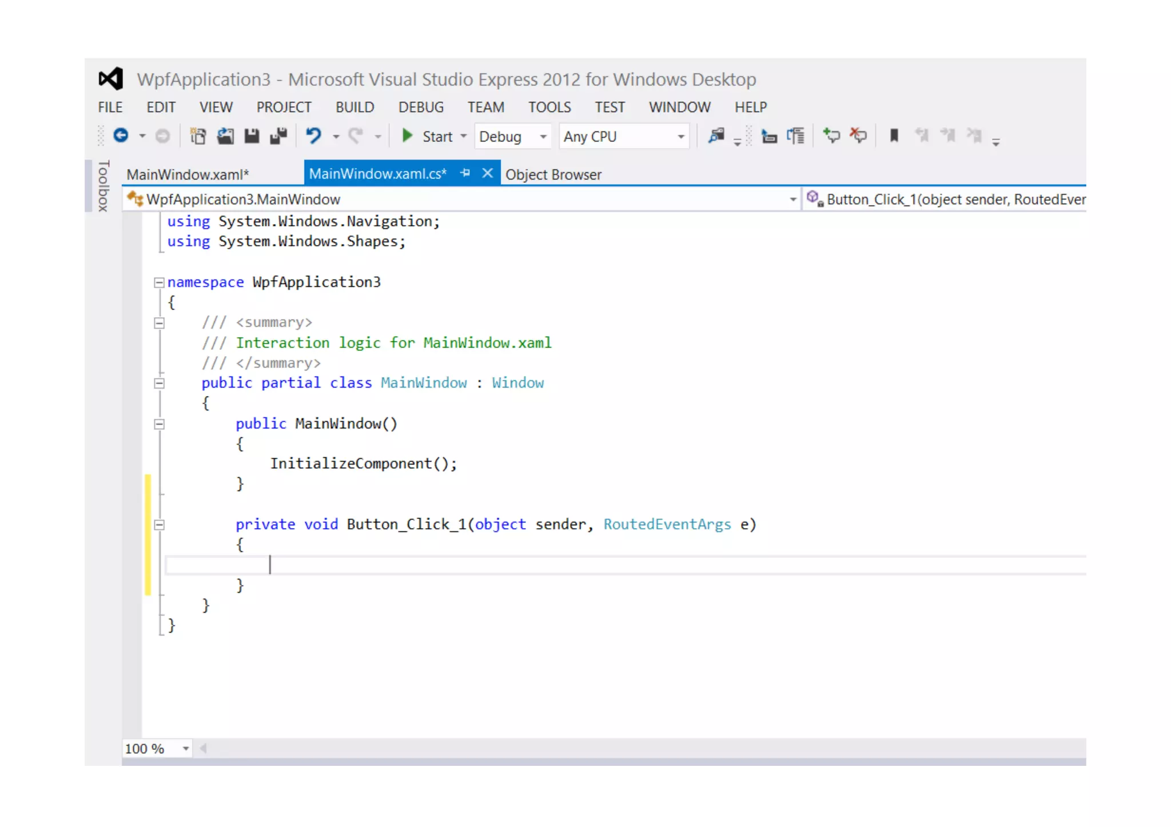Image resolution: width=1171 pixels, height=827 pixels.
Task: Click the Find in Files toolbar icon
Action: coord(716,136)
